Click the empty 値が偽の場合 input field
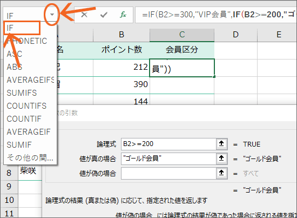Screen dimensions: 297x218 [168, 173]
